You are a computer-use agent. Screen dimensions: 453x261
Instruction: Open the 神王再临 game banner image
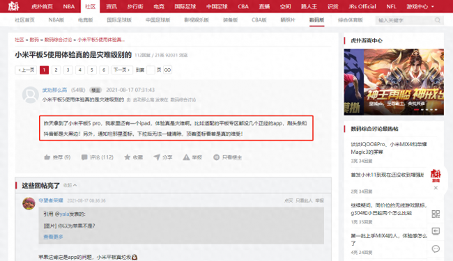tap(394, 82)
